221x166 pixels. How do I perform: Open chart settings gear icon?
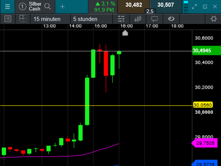[x=213, y=19]
